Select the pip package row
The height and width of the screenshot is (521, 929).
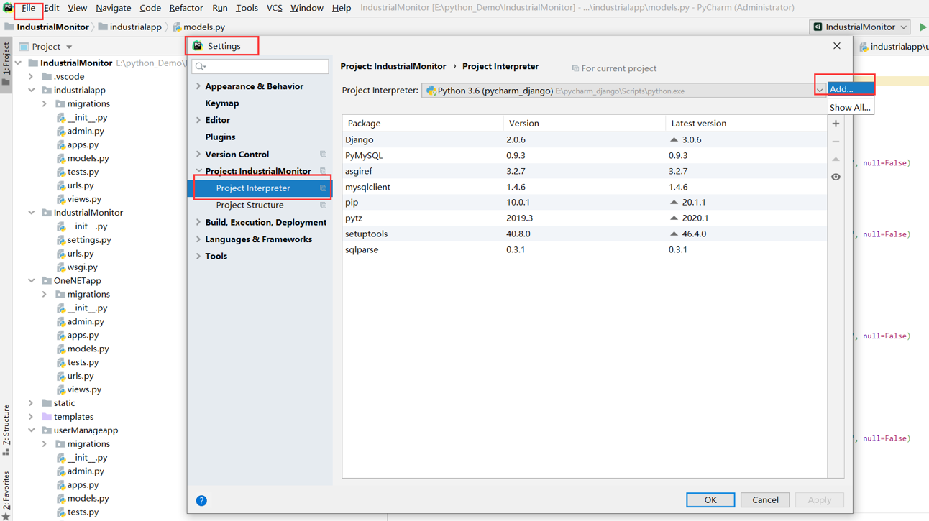click(584, 203)
